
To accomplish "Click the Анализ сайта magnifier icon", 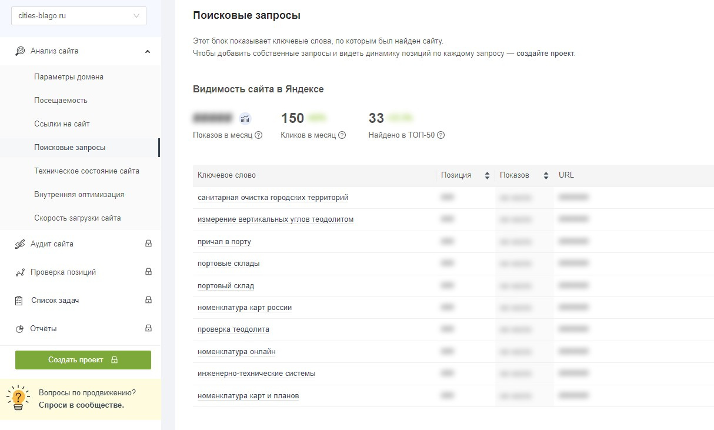I will [x=20, y=51].
